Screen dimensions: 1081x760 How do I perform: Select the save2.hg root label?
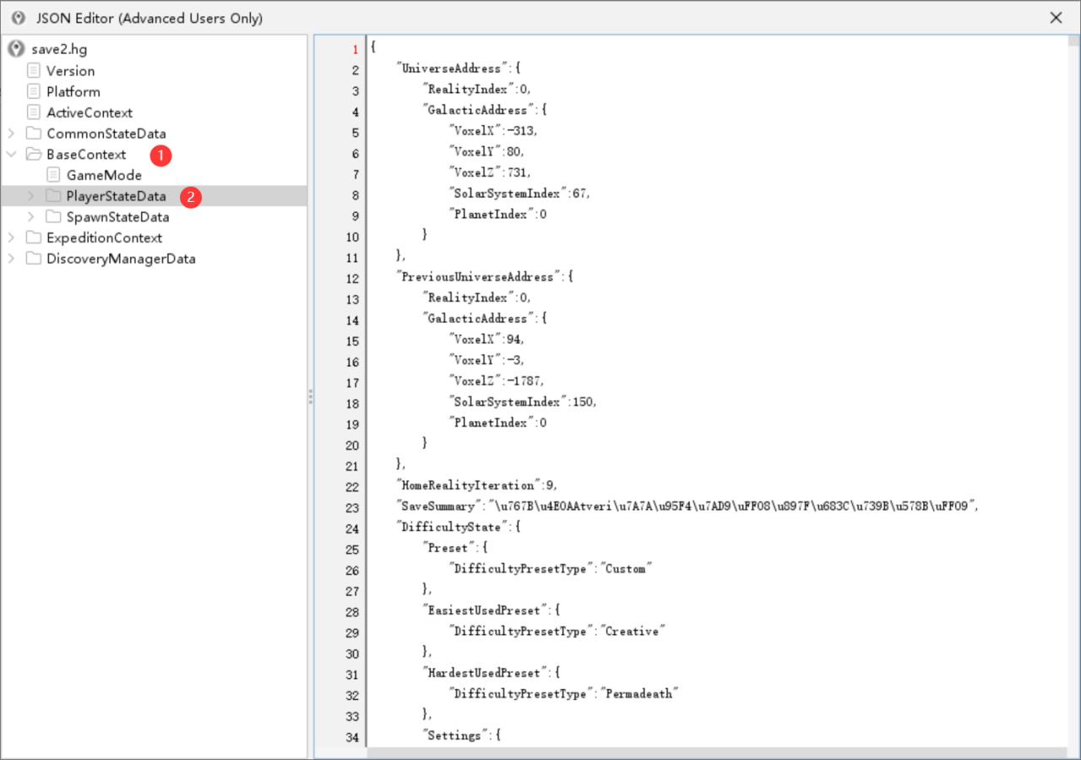[x=59, y=50]
